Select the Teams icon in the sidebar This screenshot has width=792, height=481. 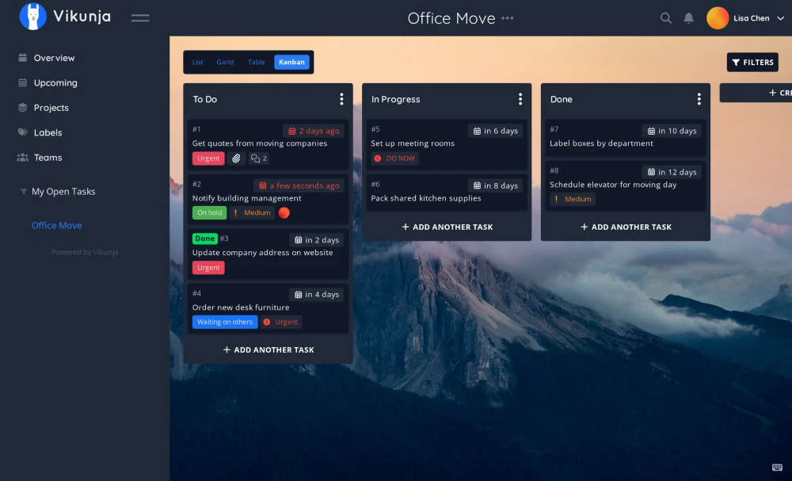22,157
